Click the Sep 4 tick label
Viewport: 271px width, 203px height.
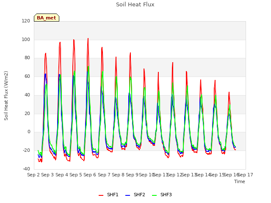[62, 175]
